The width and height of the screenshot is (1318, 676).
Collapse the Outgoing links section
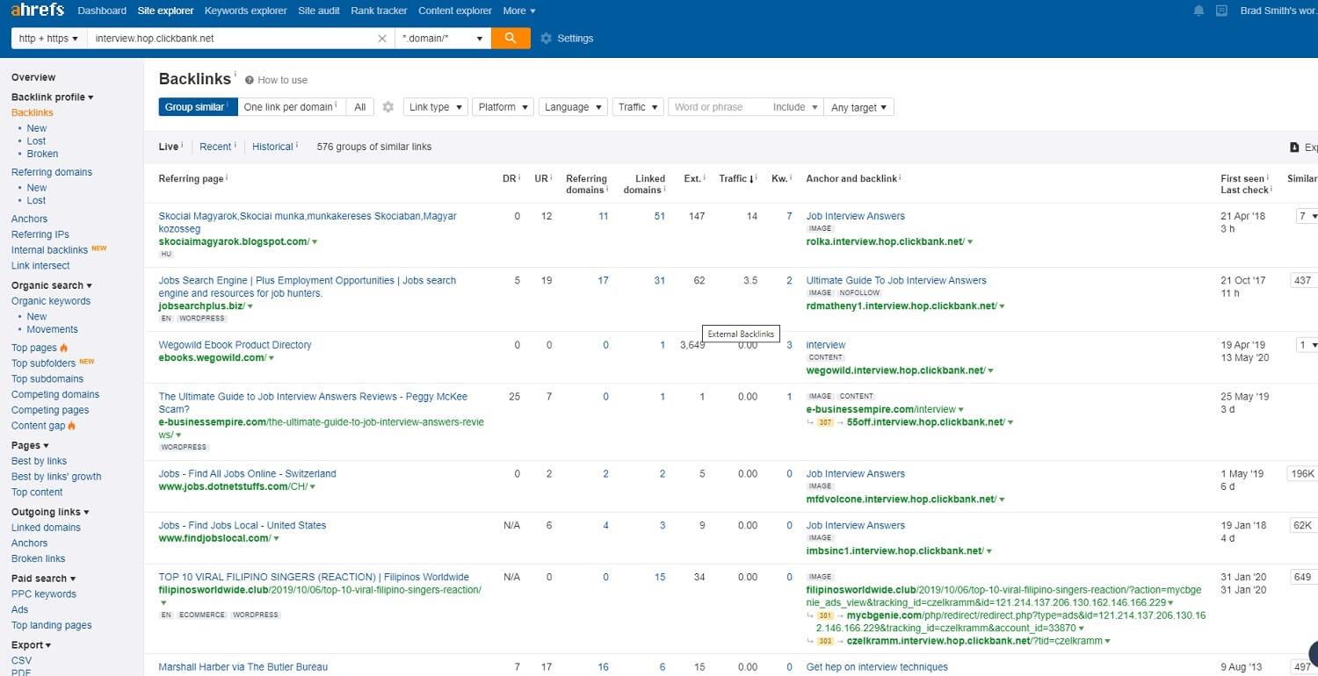50,512
